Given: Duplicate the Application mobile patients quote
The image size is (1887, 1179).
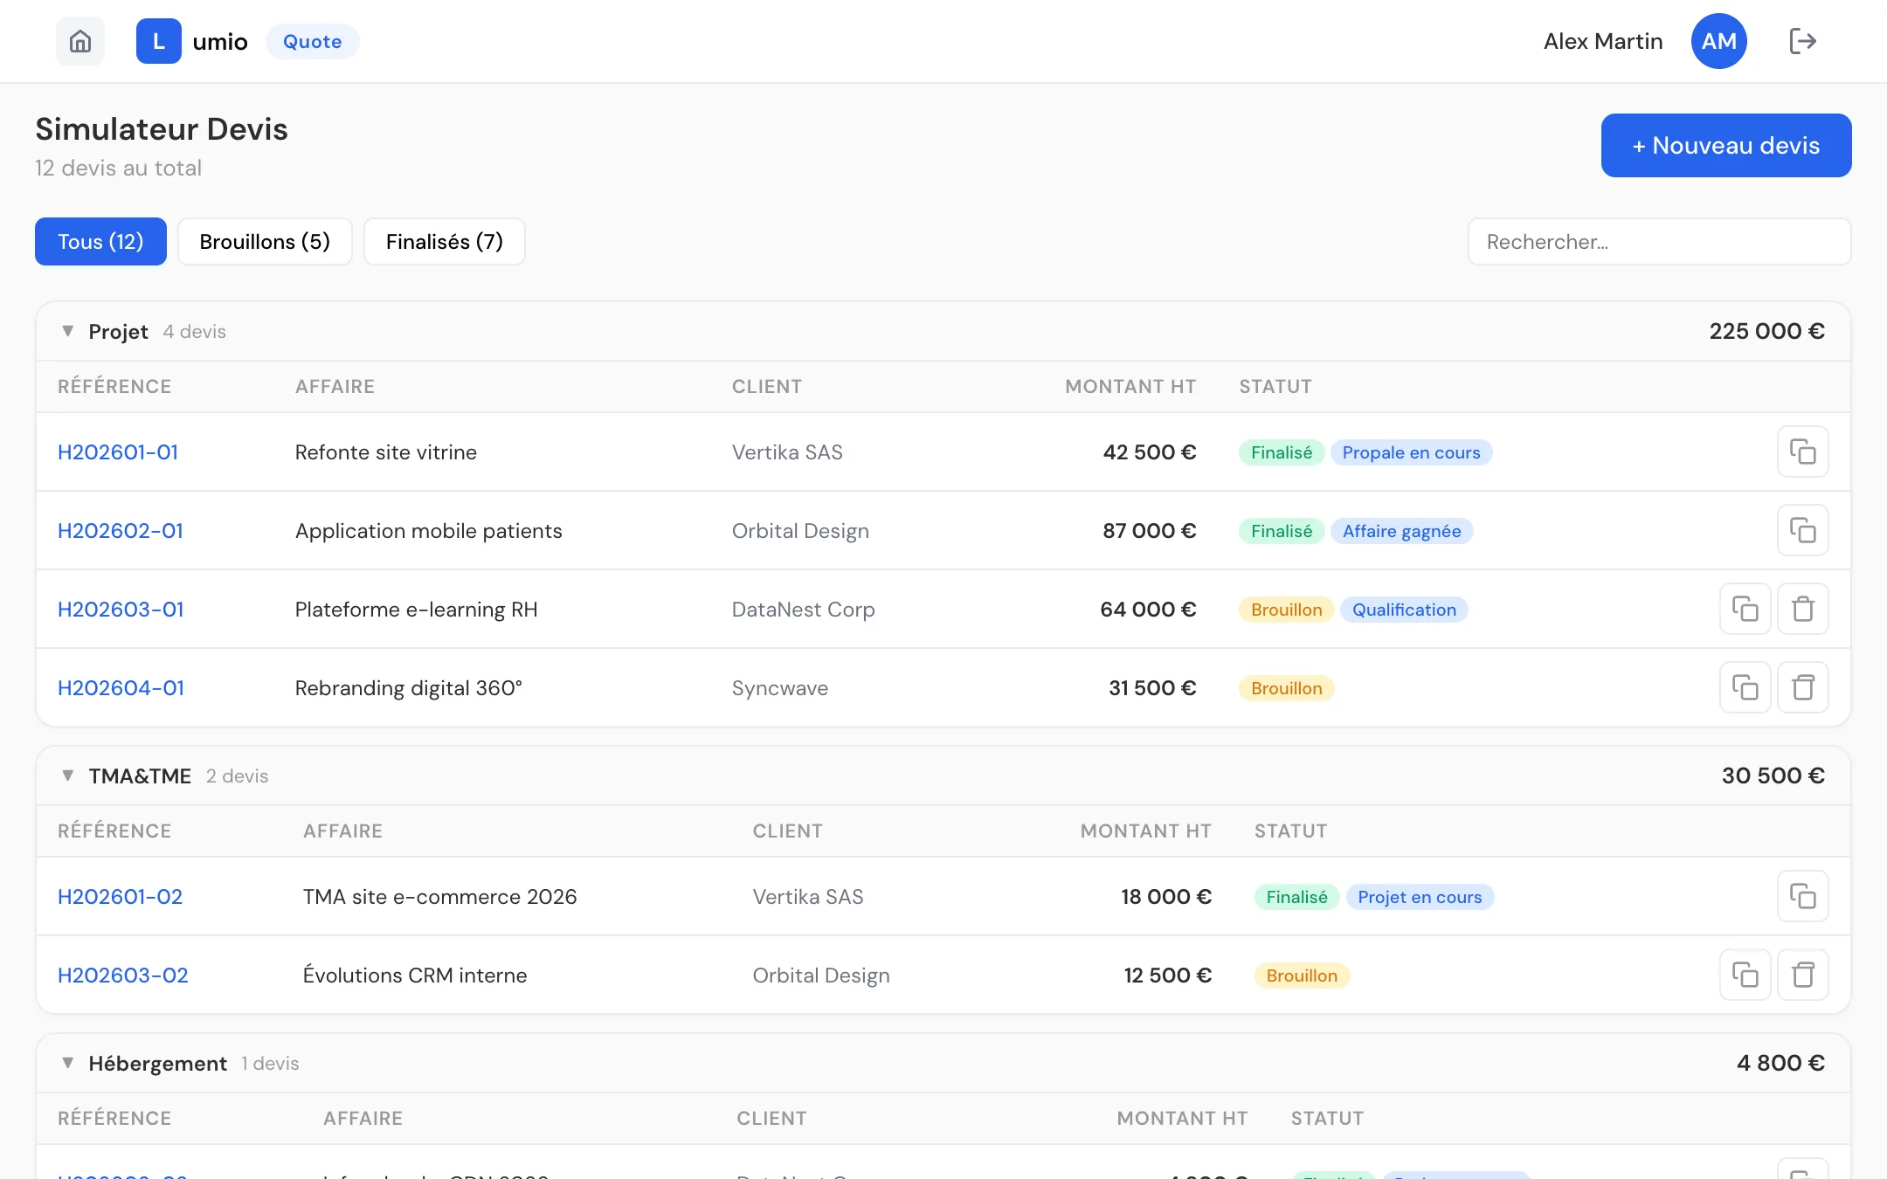Looking at the screenshot, I should pos(1803,530).
